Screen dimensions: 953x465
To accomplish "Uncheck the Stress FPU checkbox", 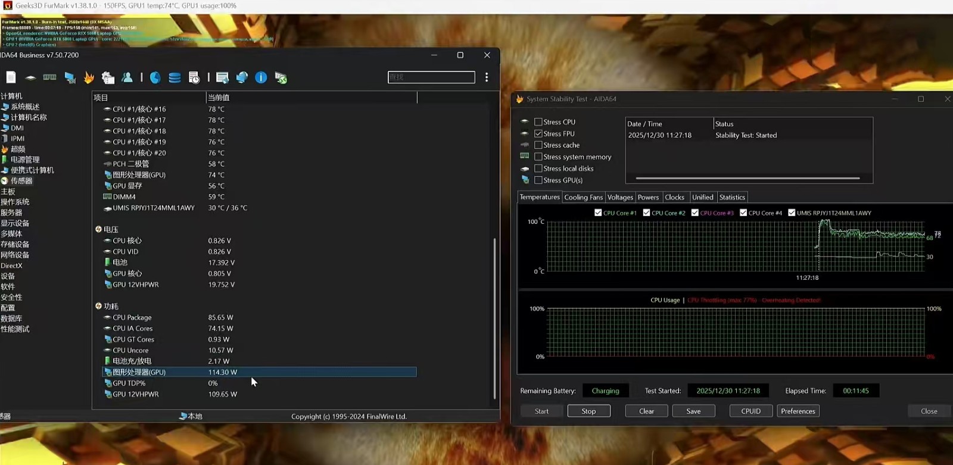I will click(538, 134).
